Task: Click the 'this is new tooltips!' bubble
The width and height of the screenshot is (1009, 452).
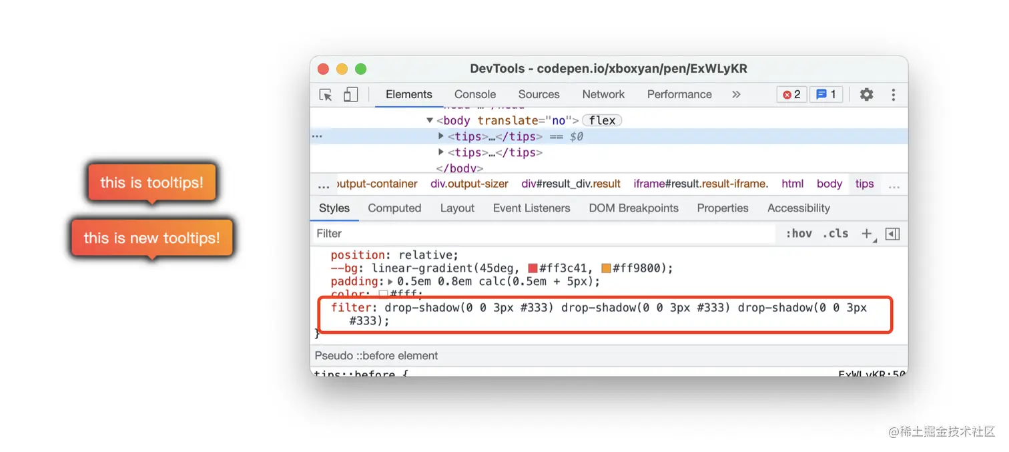Action: (x=152, y=238)
